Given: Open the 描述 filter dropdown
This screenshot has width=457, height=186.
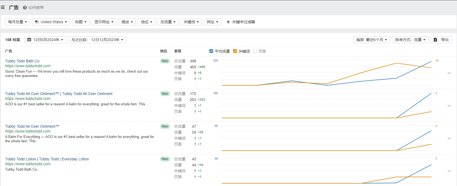Looking at the screenshot, I should click(x=127, y=22).
